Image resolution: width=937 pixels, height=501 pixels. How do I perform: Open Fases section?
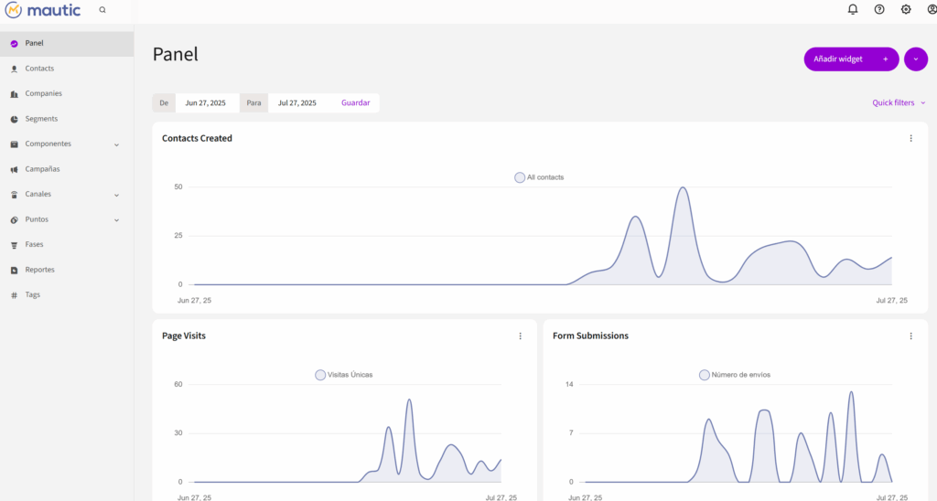(67, 245)
